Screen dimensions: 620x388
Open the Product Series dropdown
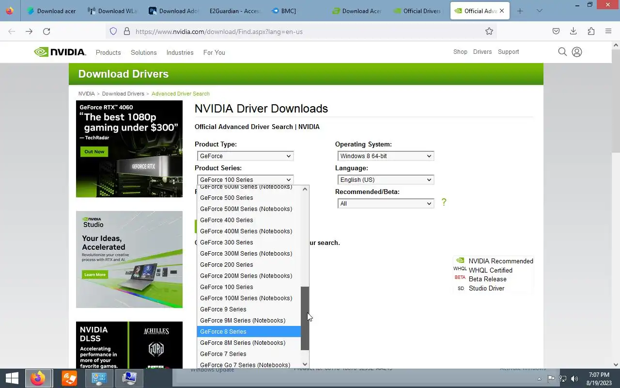pyautogui.click(x=245, y=179)
